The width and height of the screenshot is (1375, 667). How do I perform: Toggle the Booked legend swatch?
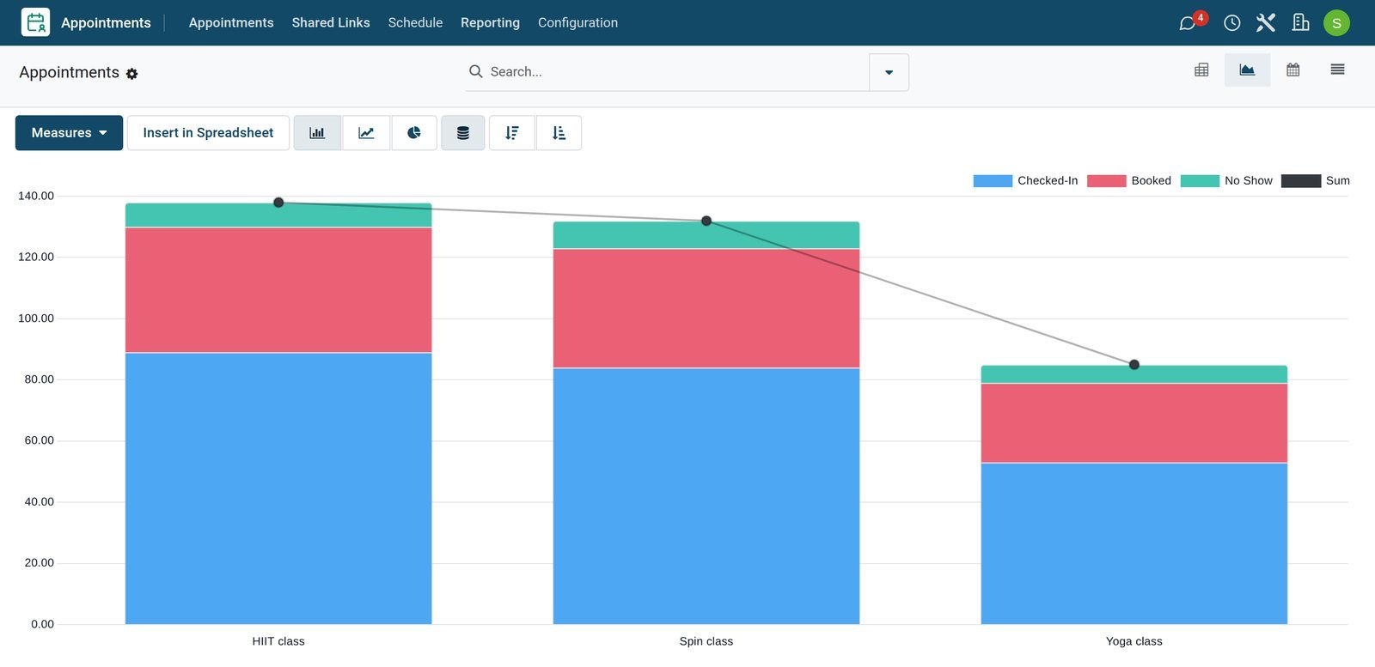click(1106, 181)
